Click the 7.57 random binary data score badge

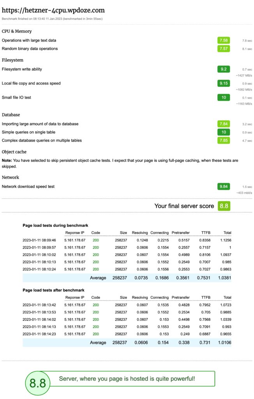tap(224, 49)
